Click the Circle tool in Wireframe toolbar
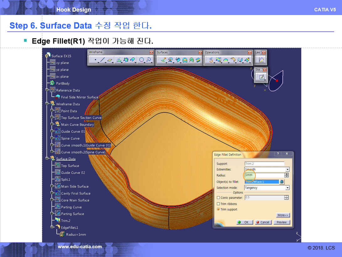This screenshot has height=257, width=342. click(142, 60)
